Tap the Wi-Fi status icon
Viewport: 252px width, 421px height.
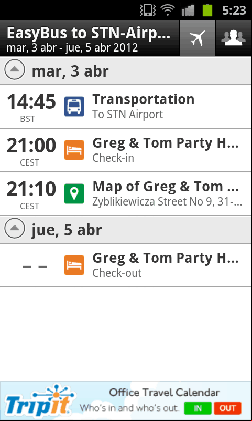tap(168, 10)
